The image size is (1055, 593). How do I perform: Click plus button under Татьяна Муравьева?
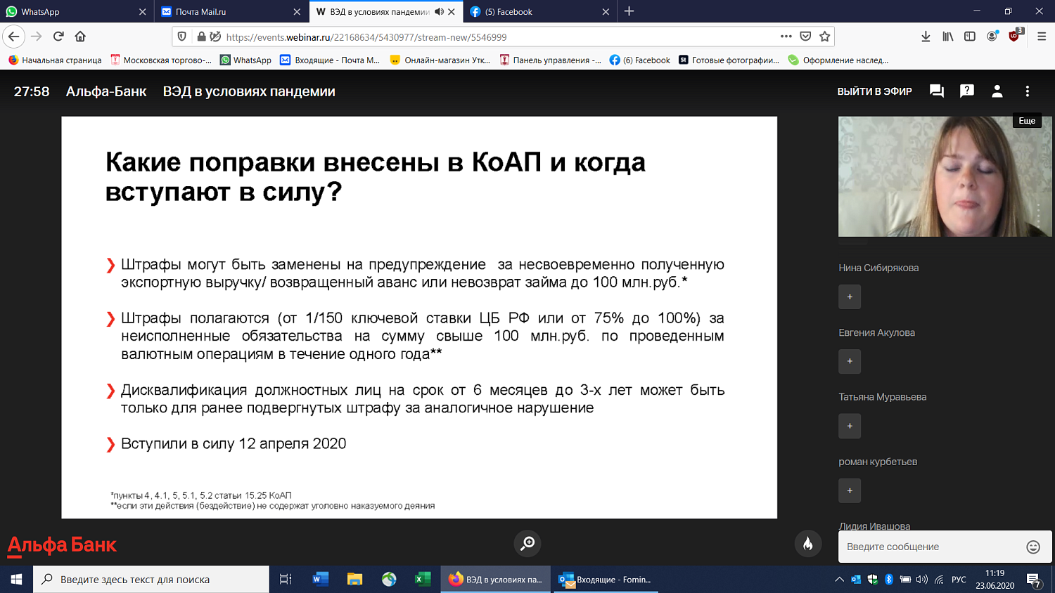[850, 426]
